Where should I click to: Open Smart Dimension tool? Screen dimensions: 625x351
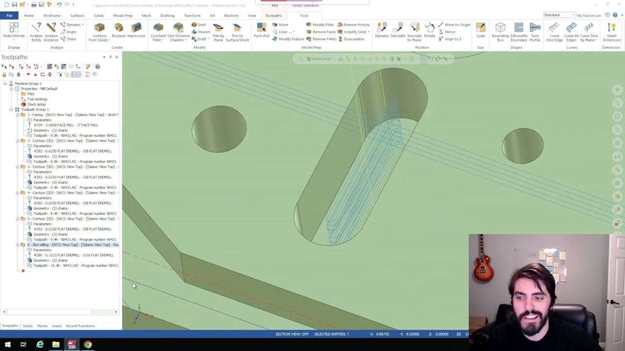point(611,32)
